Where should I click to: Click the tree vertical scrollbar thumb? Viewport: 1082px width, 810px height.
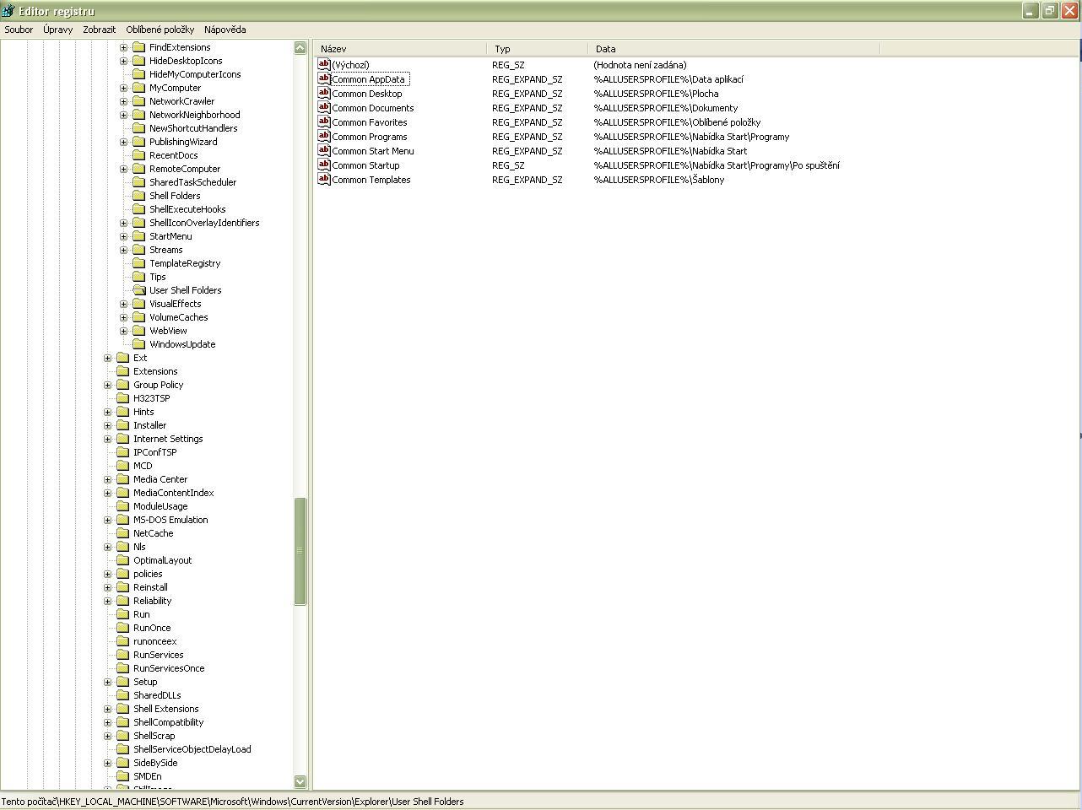click(300, 551)
